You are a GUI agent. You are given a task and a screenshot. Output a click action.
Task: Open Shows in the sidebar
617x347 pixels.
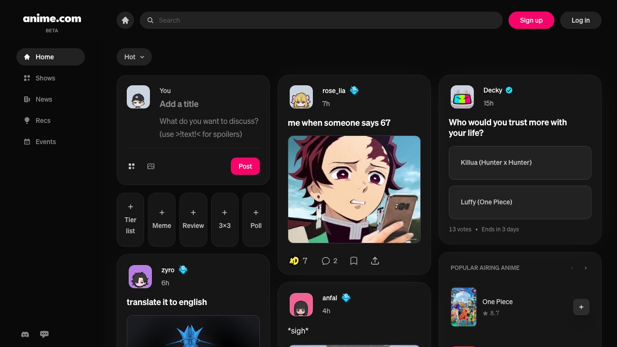[x=51, y=78]
